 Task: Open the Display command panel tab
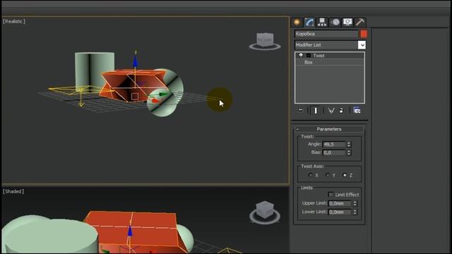point(347,22)
